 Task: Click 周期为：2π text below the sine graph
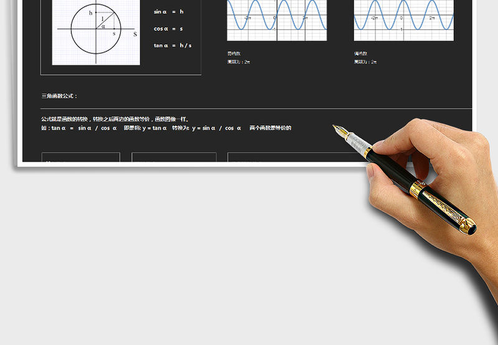(239, 62)
